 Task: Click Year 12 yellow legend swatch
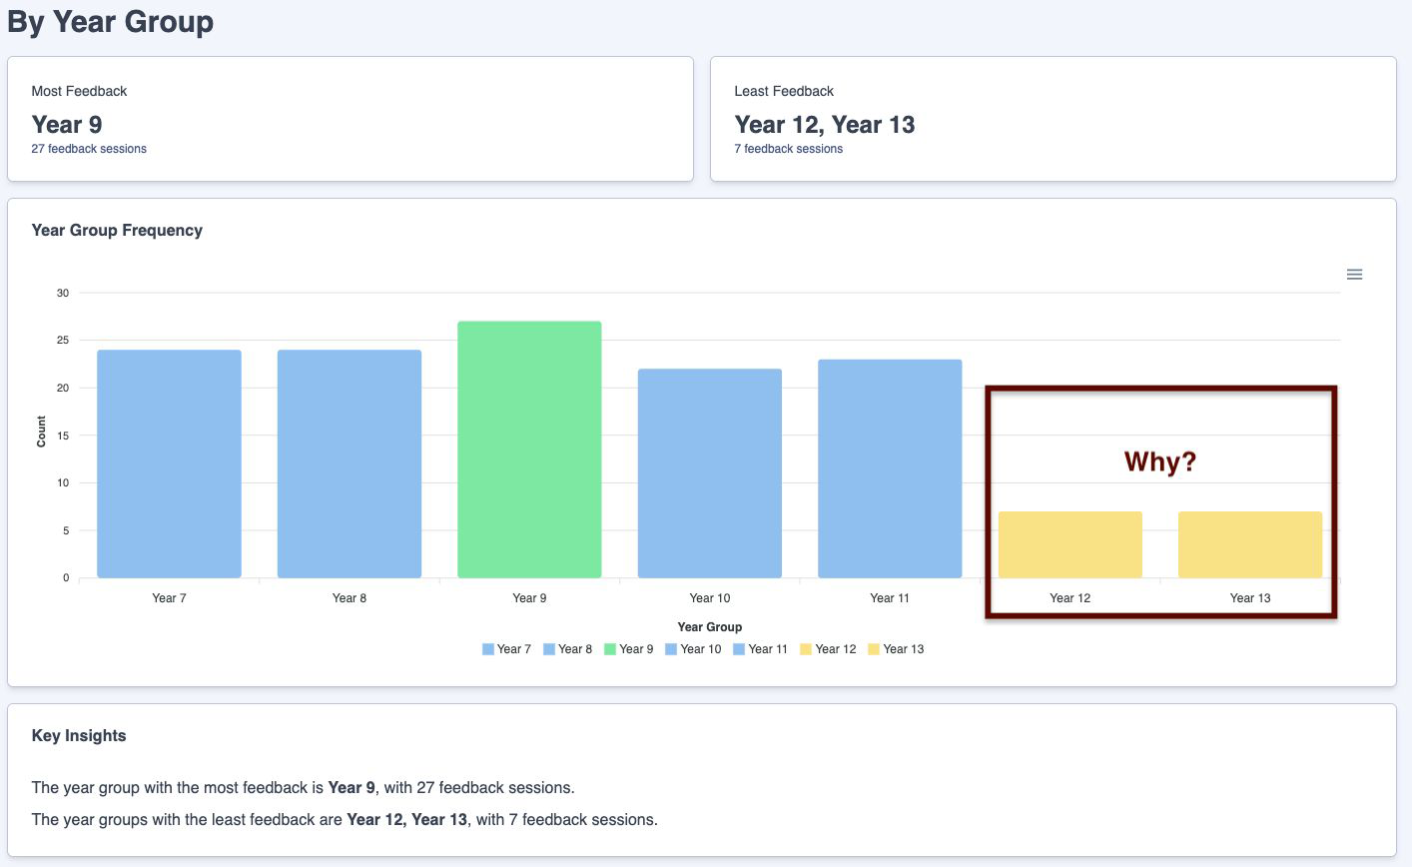[805, 649]
